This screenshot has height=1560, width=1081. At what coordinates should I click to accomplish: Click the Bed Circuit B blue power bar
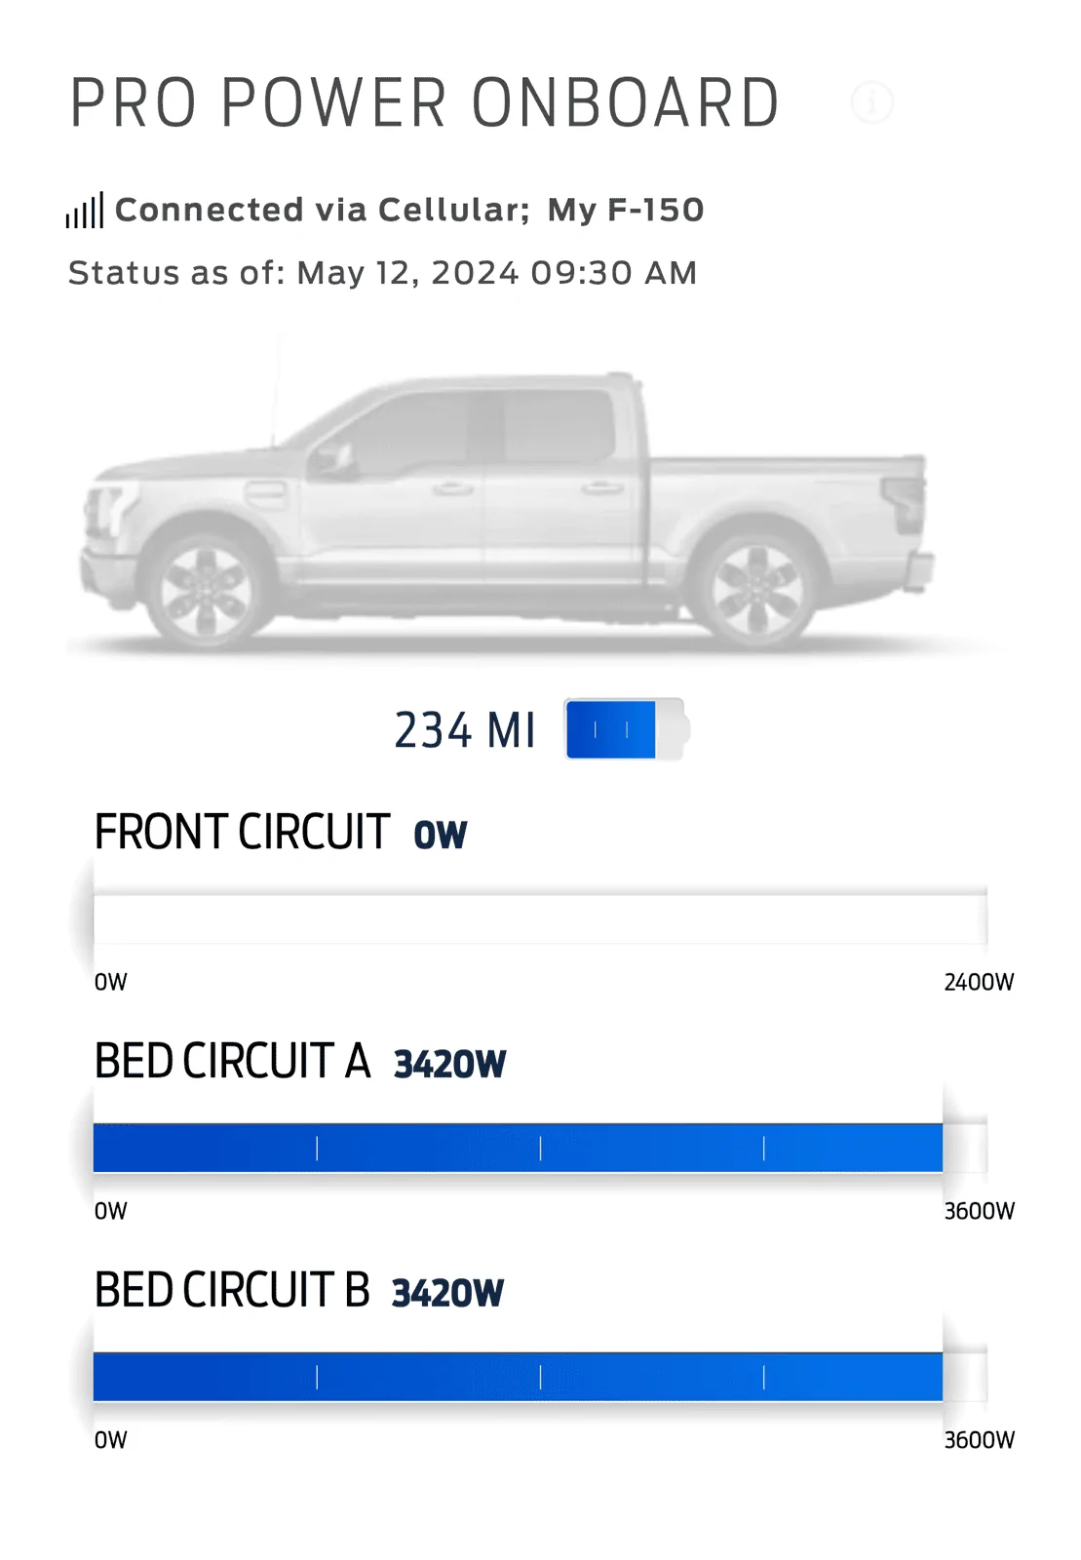click(518, 1377)
